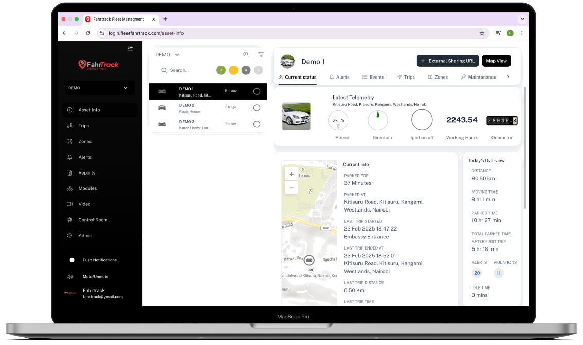Image resolution: width=583 pixels, height=345 pixels.
Task: Click the Admin gear icon in the sidebar
Action: pyautogui.click(x=70, y=236)
